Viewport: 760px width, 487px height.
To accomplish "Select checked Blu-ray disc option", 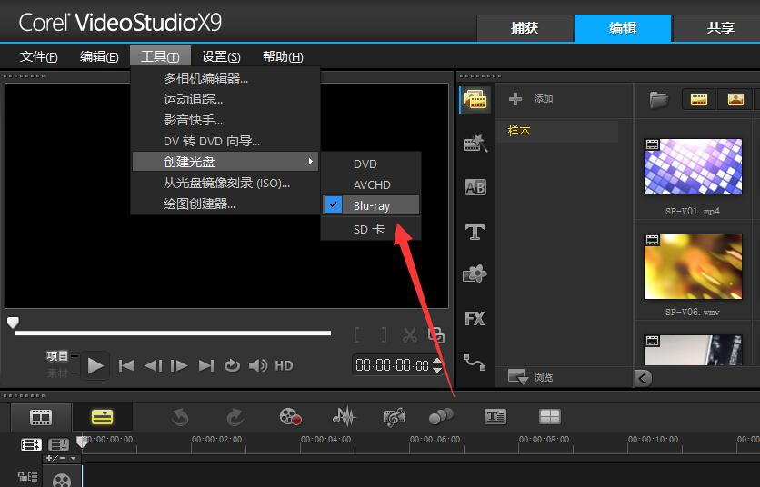I will [371, 205].
